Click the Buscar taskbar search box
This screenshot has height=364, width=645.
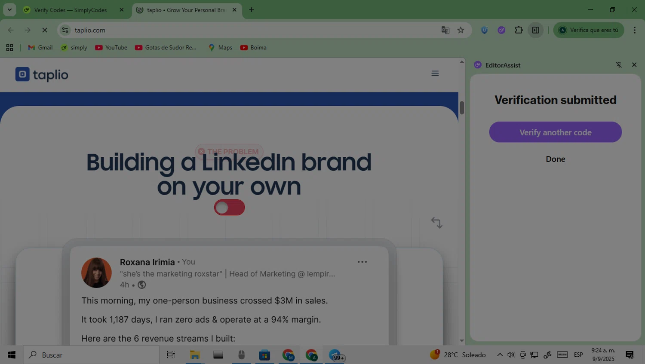pos(91,355)
